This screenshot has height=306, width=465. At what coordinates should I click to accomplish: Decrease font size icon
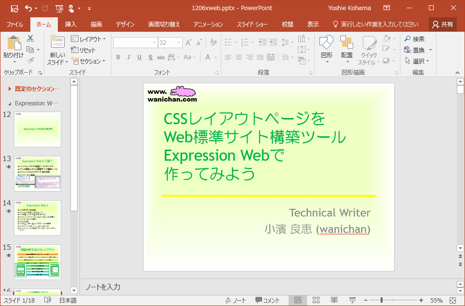[199, 43]
